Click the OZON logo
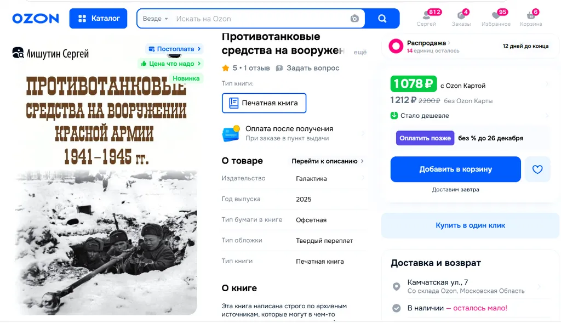The height and width of the screenshot is (323, 561). point(36,18)
